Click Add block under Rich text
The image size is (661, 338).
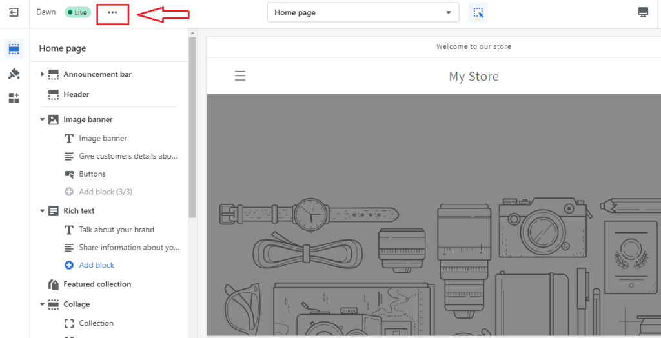(x=96, y=265)
